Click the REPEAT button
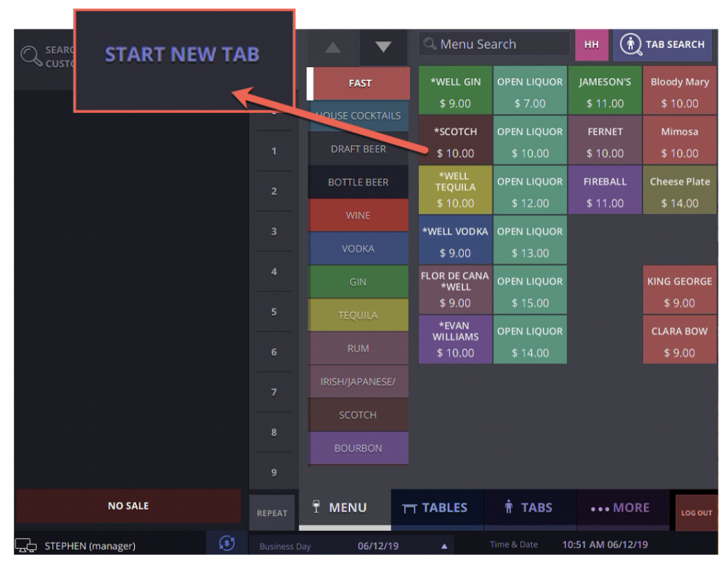This screenshot has width=723, height=562. coord(272,513)
